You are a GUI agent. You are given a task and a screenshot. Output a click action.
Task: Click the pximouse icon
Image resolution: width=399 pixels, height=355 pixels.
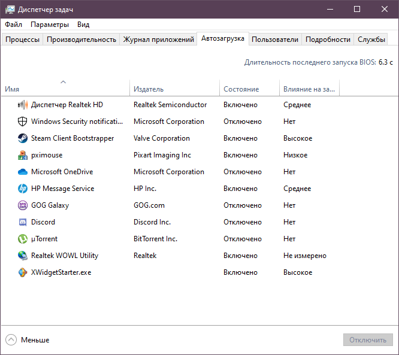[x=23, y=155]
